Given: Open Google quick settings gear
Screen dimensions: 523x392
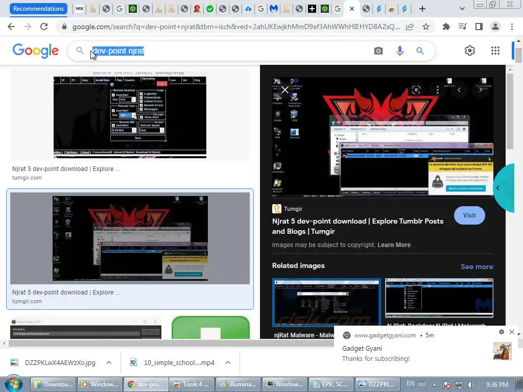Looking at the screenshot, I should (470, 51).
